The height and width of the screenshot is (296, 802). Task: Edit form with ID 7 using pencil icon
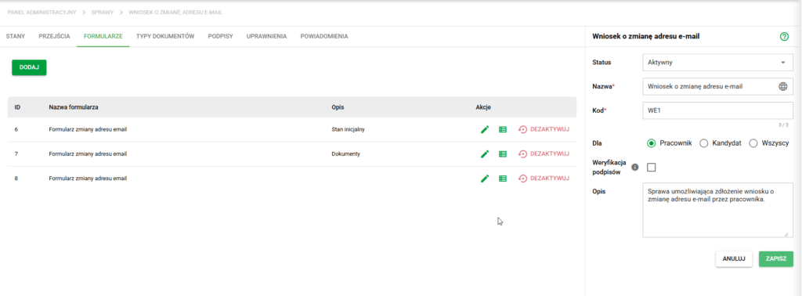pyautogui.click(x=485, y=154)
